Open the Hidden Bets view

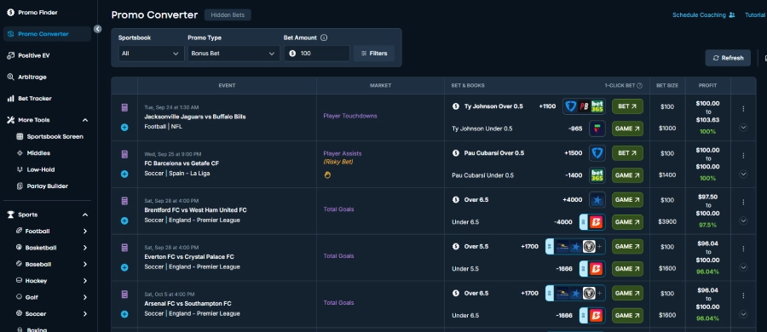click(228, 15)
